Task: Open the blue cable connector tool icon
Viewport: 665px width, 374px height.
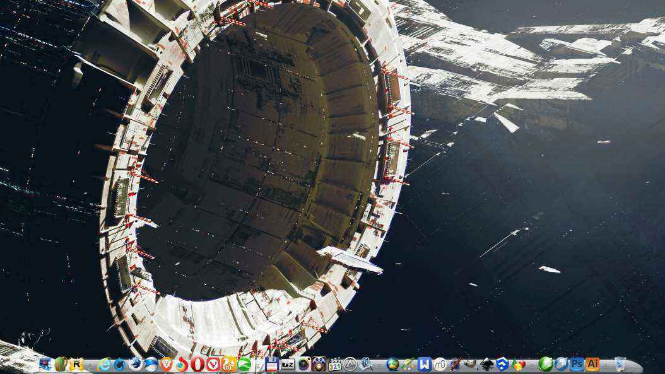Action: click(365, 365)
